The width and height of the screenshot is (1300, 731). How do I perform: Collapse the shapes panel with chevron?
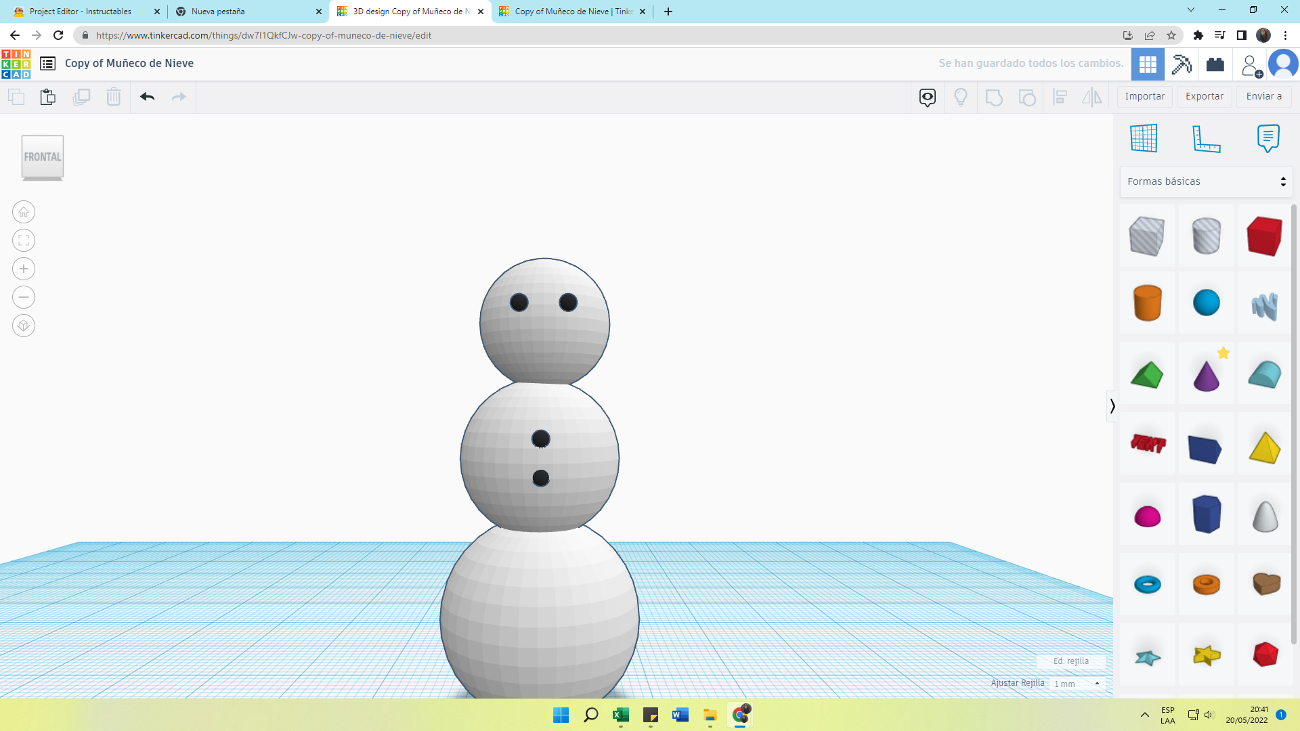[x=1112, y=406]
